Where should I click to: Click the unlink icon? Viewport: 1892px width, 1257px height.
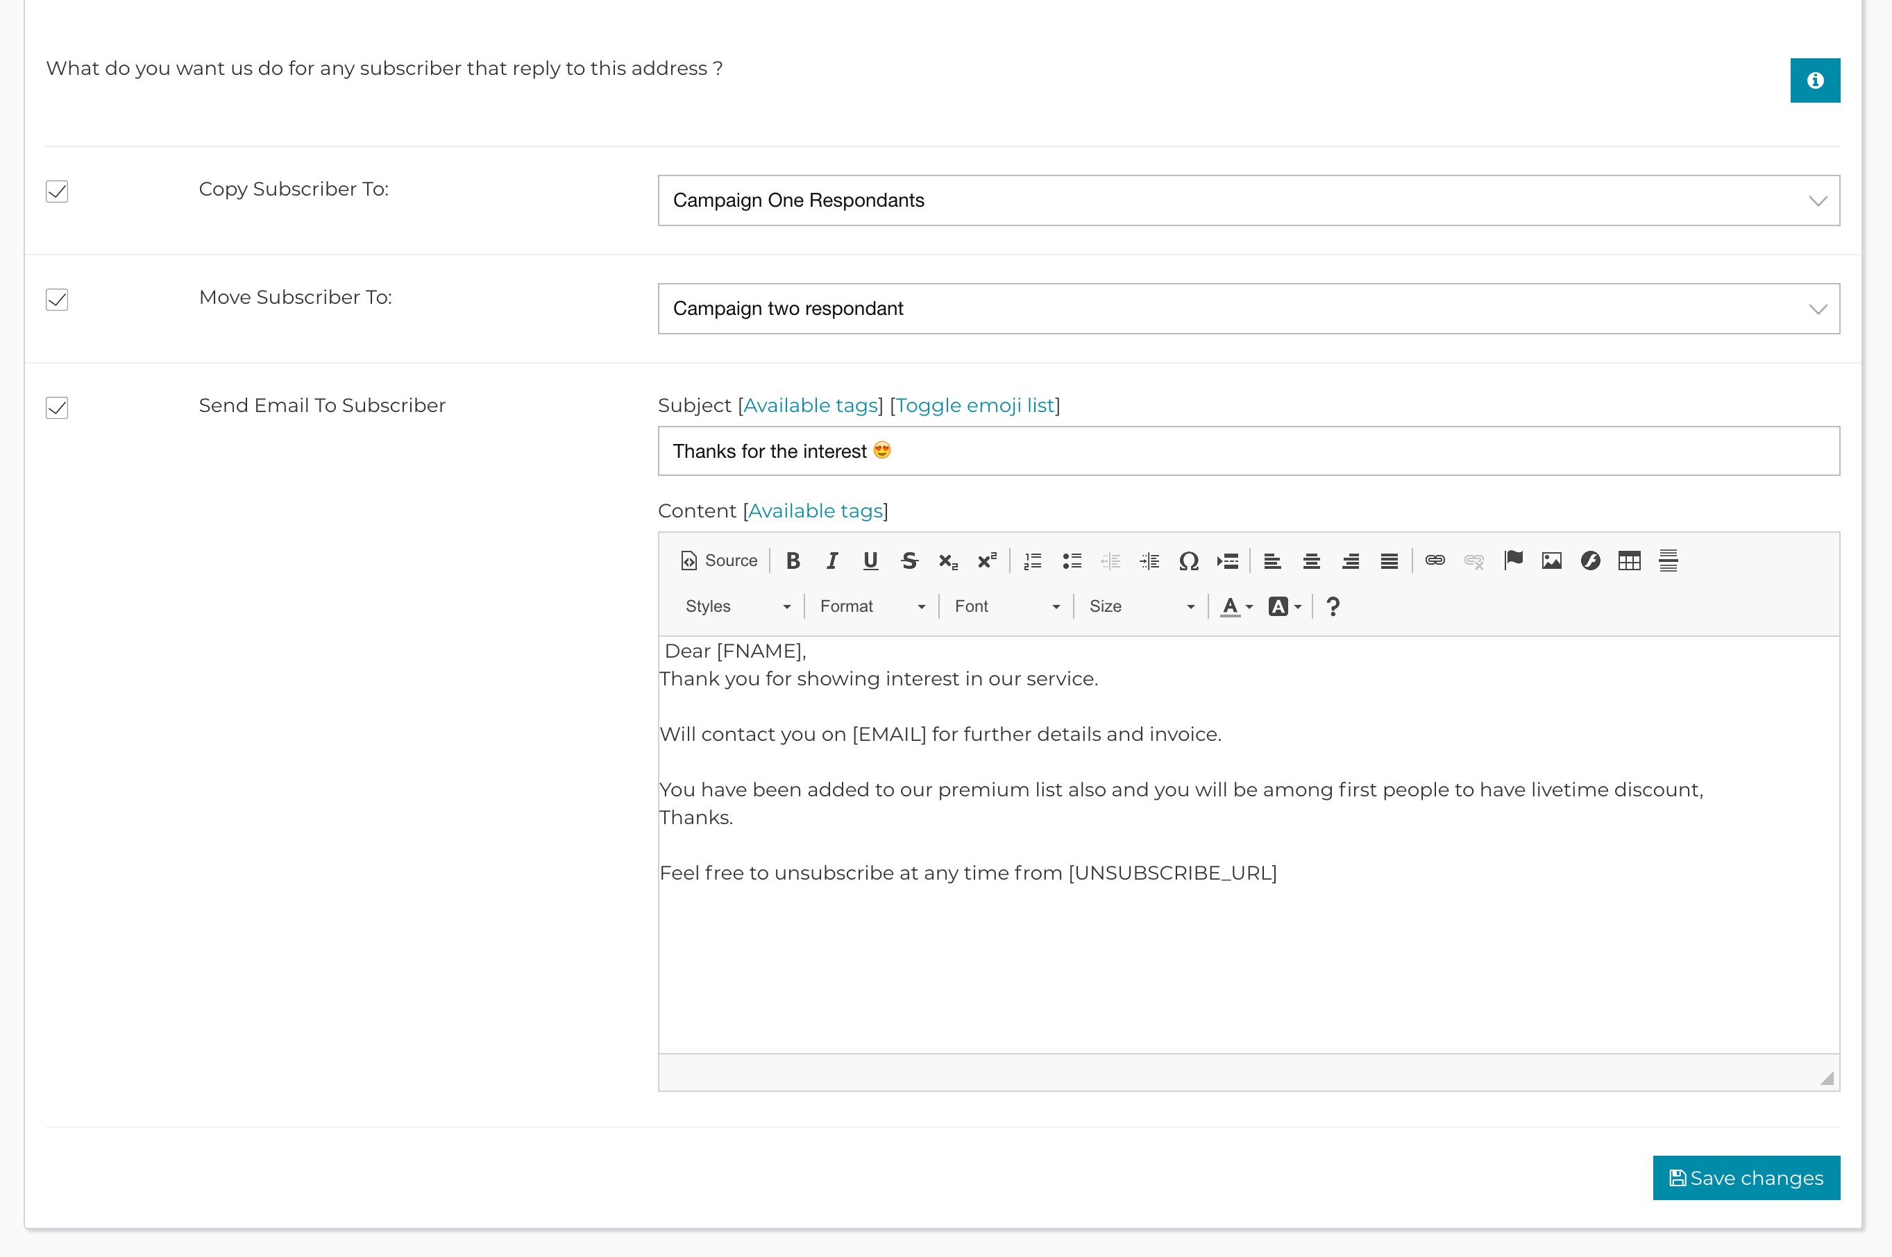[x=1474, y=561]
